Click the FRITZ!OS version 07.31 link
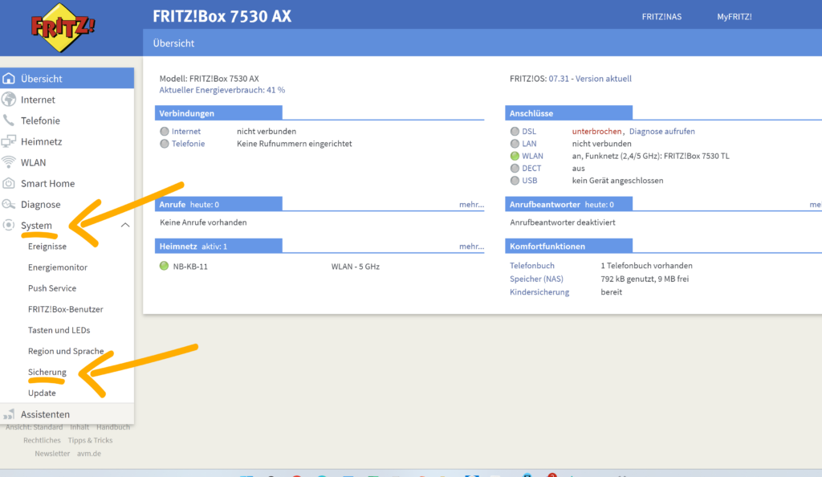 [590, 79]
